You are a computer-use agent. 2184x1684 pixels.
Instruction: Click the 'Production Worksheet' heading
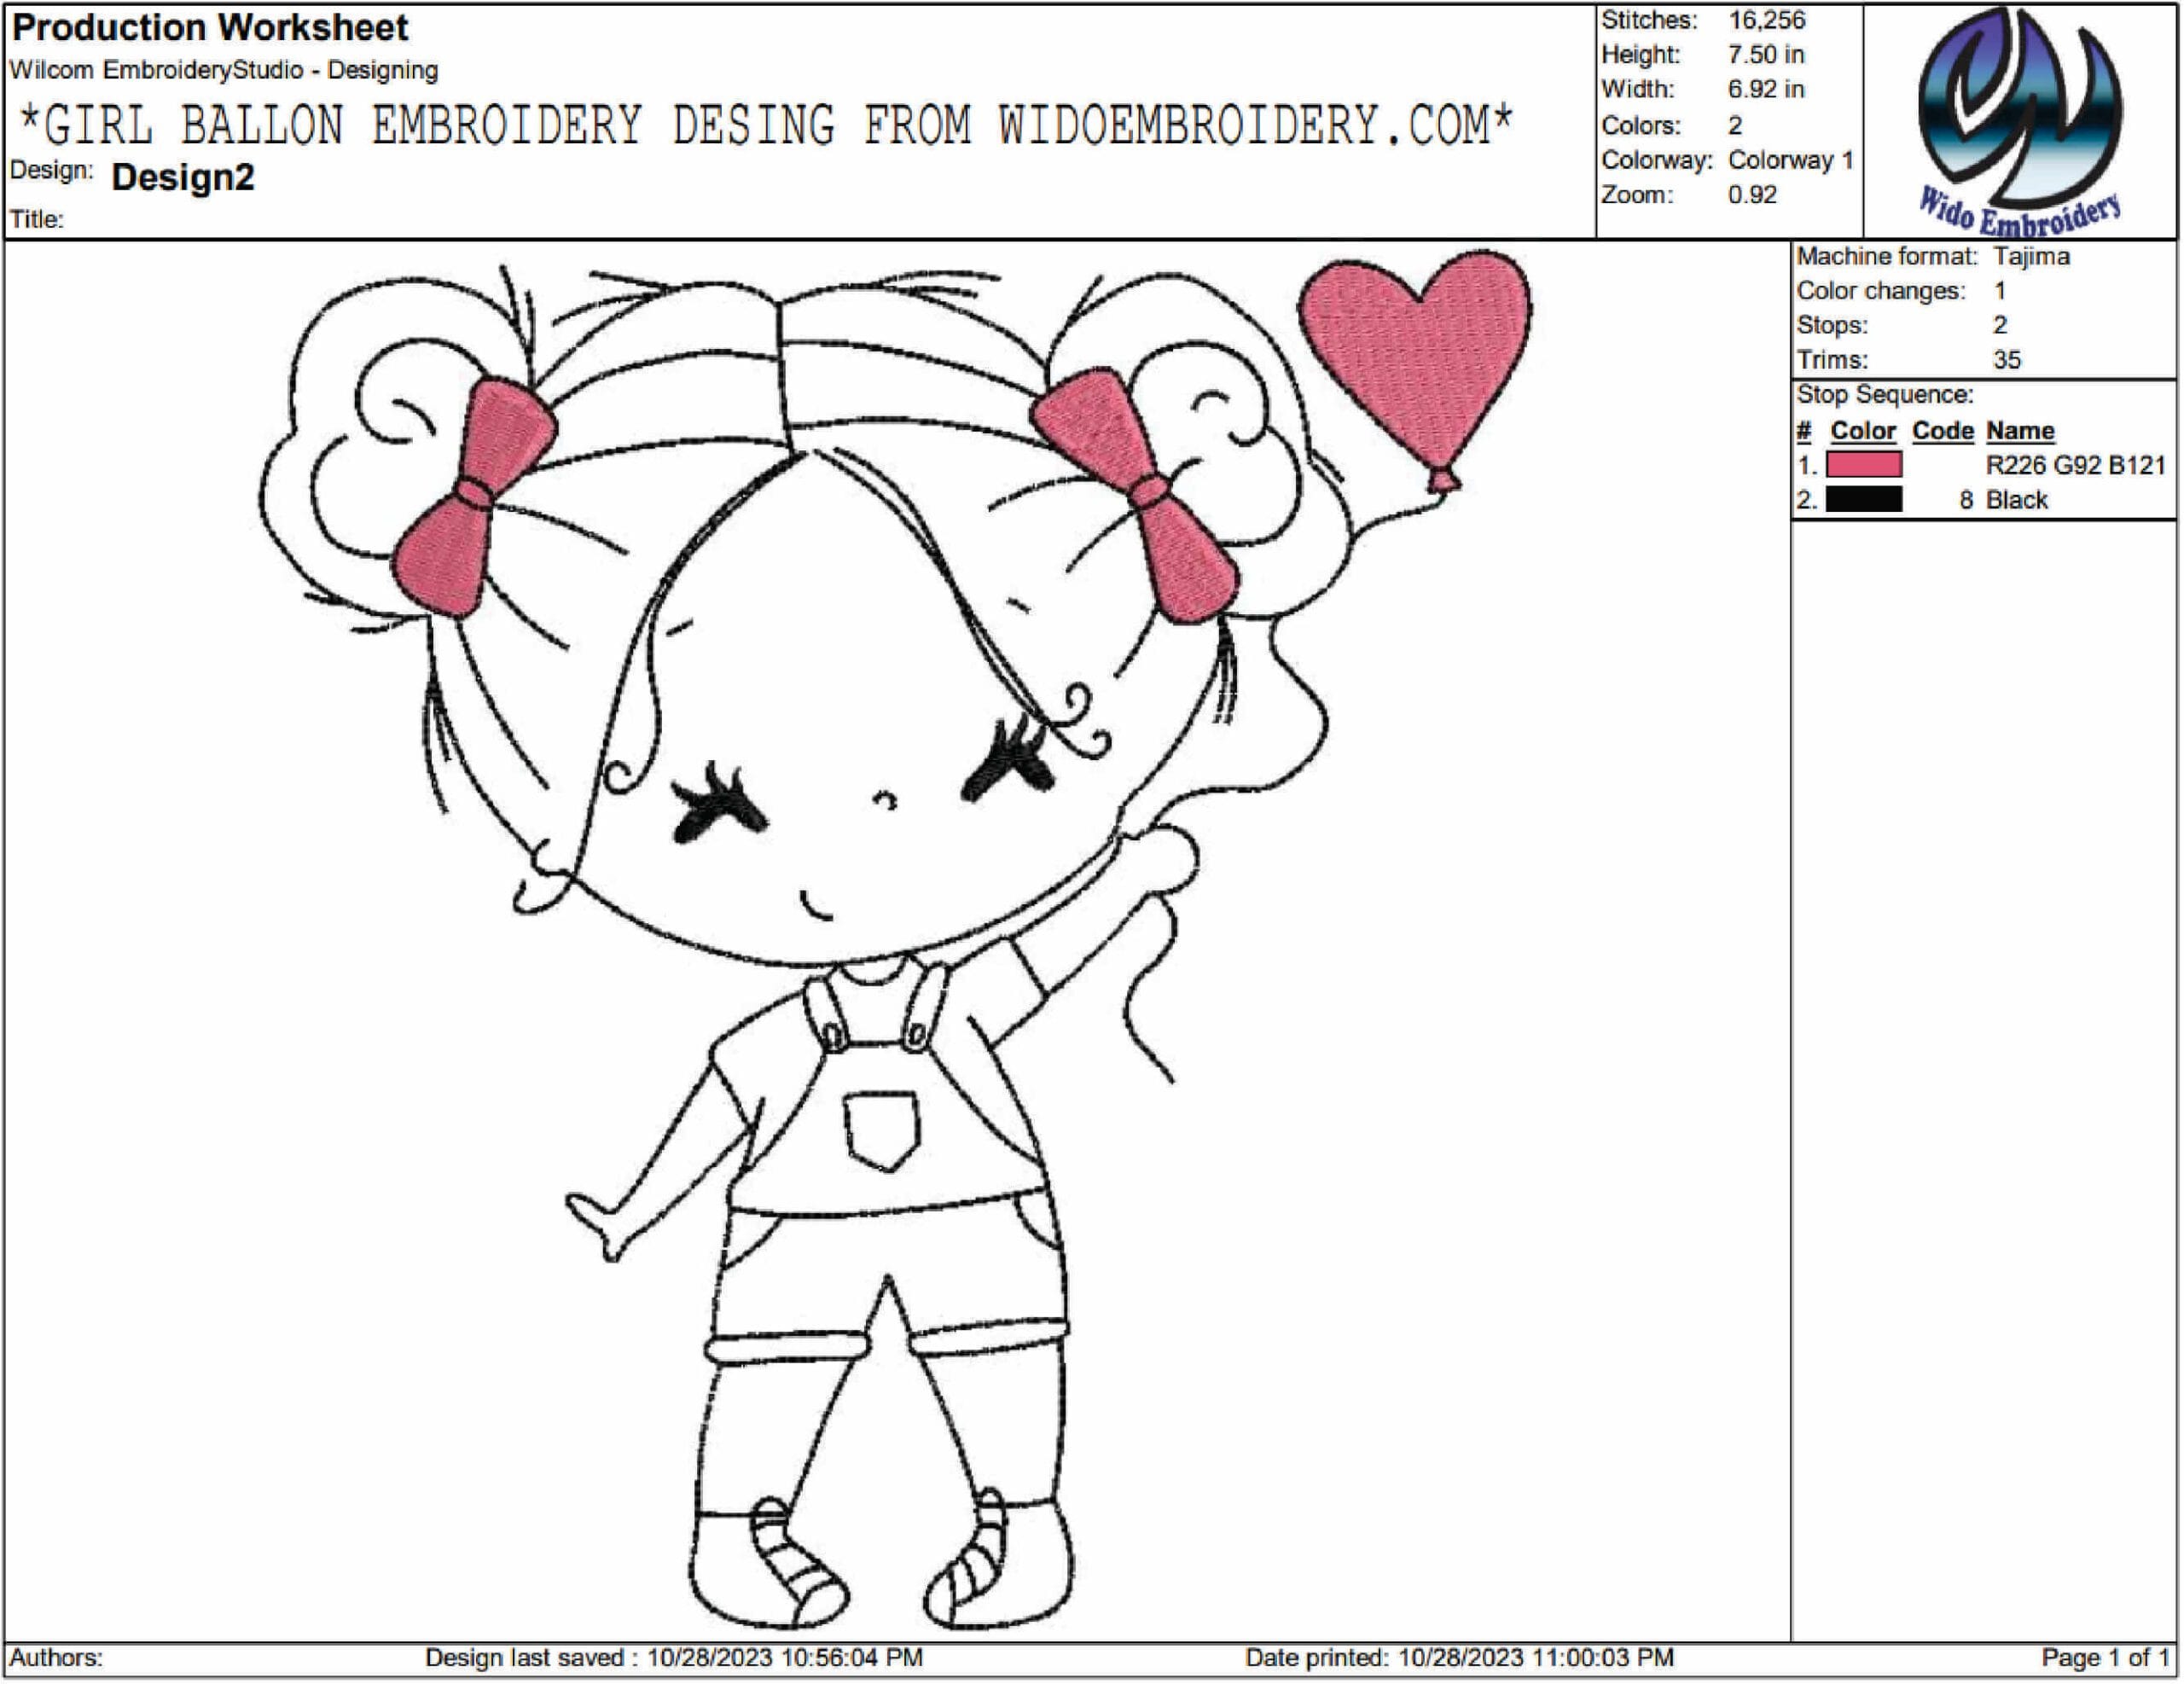point(210,27)
